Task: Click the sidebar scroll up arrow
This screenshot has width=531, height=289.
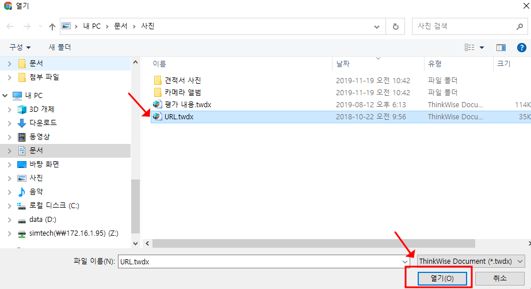Action: [x=135, y=62]
